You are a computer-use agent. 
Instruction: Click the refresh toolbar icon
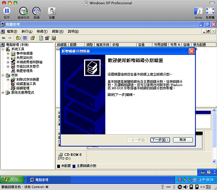(41, 38)
